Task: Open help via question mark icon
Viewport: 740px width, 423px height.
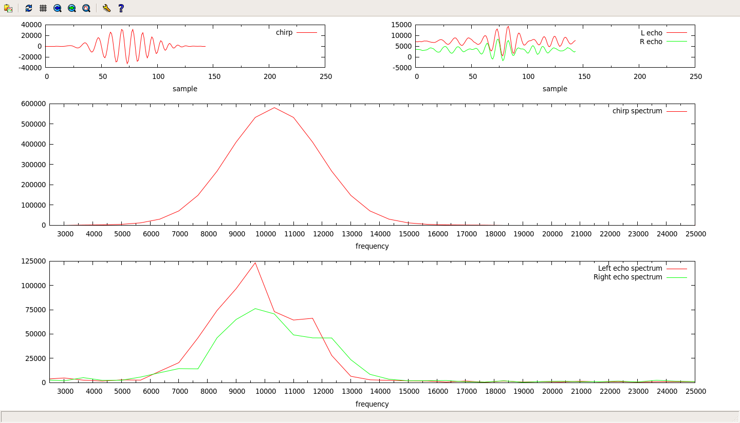Action: [121, 8]
